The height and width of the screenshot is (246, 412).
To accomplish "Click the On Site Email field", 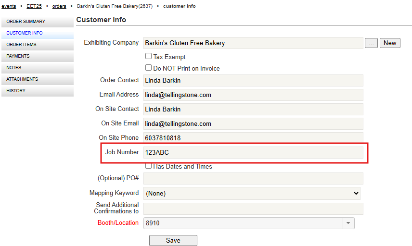I will point(253,124).
